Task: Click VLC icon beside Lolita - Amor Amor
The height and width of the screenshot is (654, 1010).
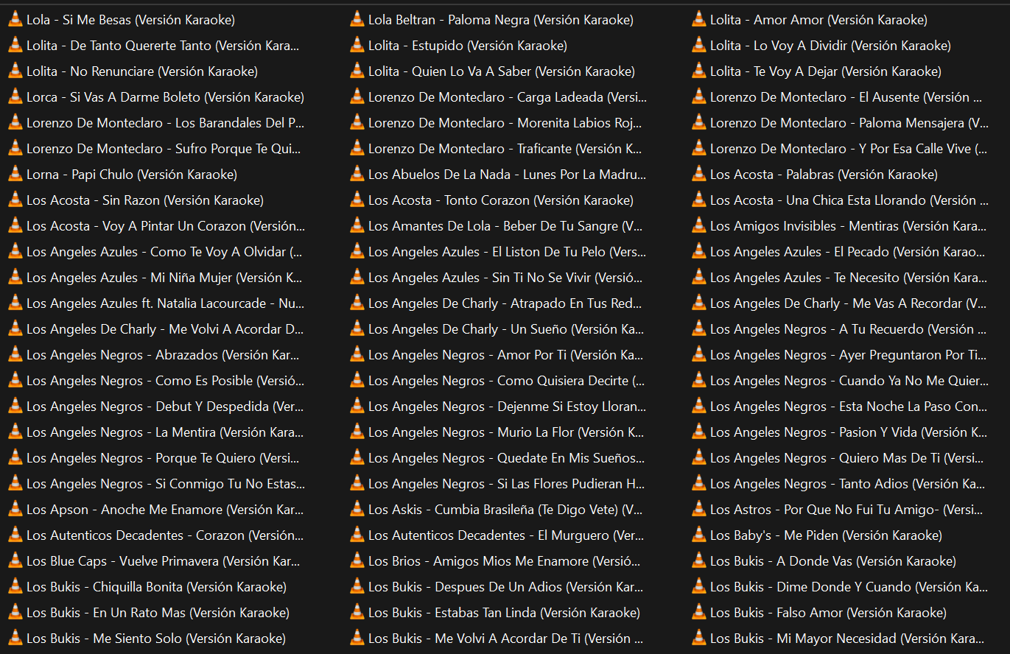Action: [699, 20]
